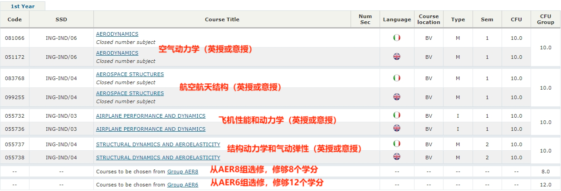The height and width of the screenshot is (191, 561).
Task: Select the 1st Year tab
Action: coord(22,6)
